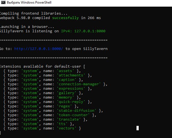Click 'to open SillyTavern' text

[87, 49]
